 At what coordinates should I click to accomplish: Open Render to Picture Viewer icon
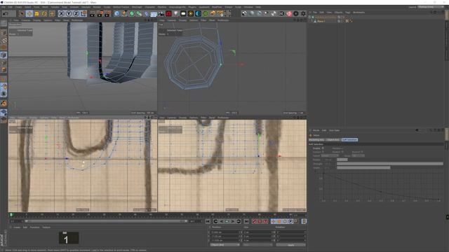(x=100, y=13)
